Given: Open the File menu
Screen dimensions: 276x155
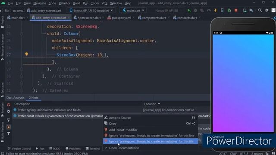Looking at the screenshot, I should (x=10, y=3).
